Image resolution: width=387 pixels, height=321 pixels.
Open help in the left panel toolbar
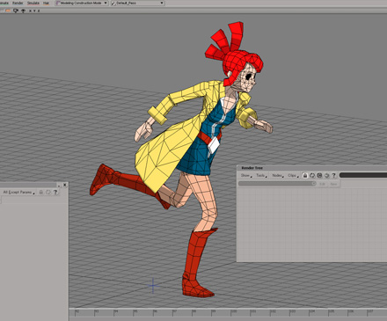(x=55, y=193)
